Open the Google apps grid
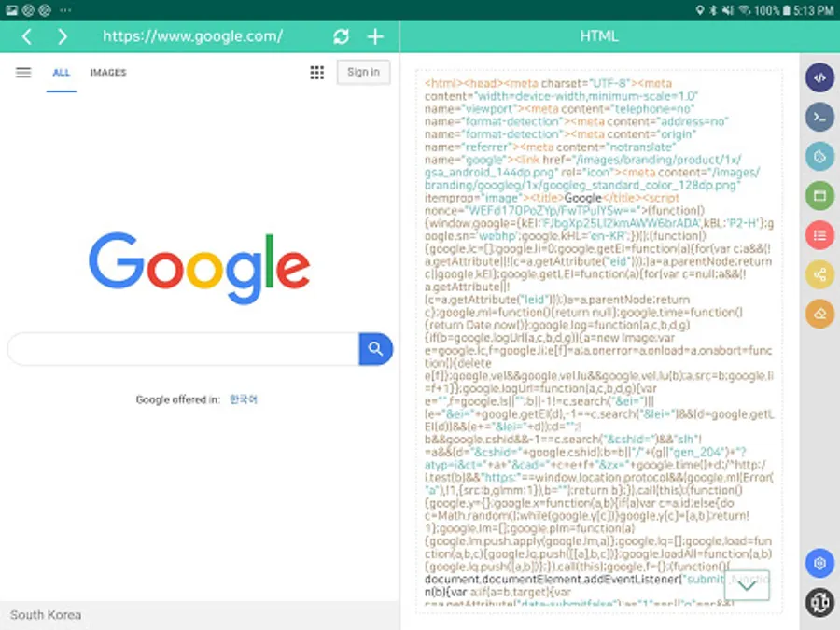840x630 pixels. coord(316,72)
